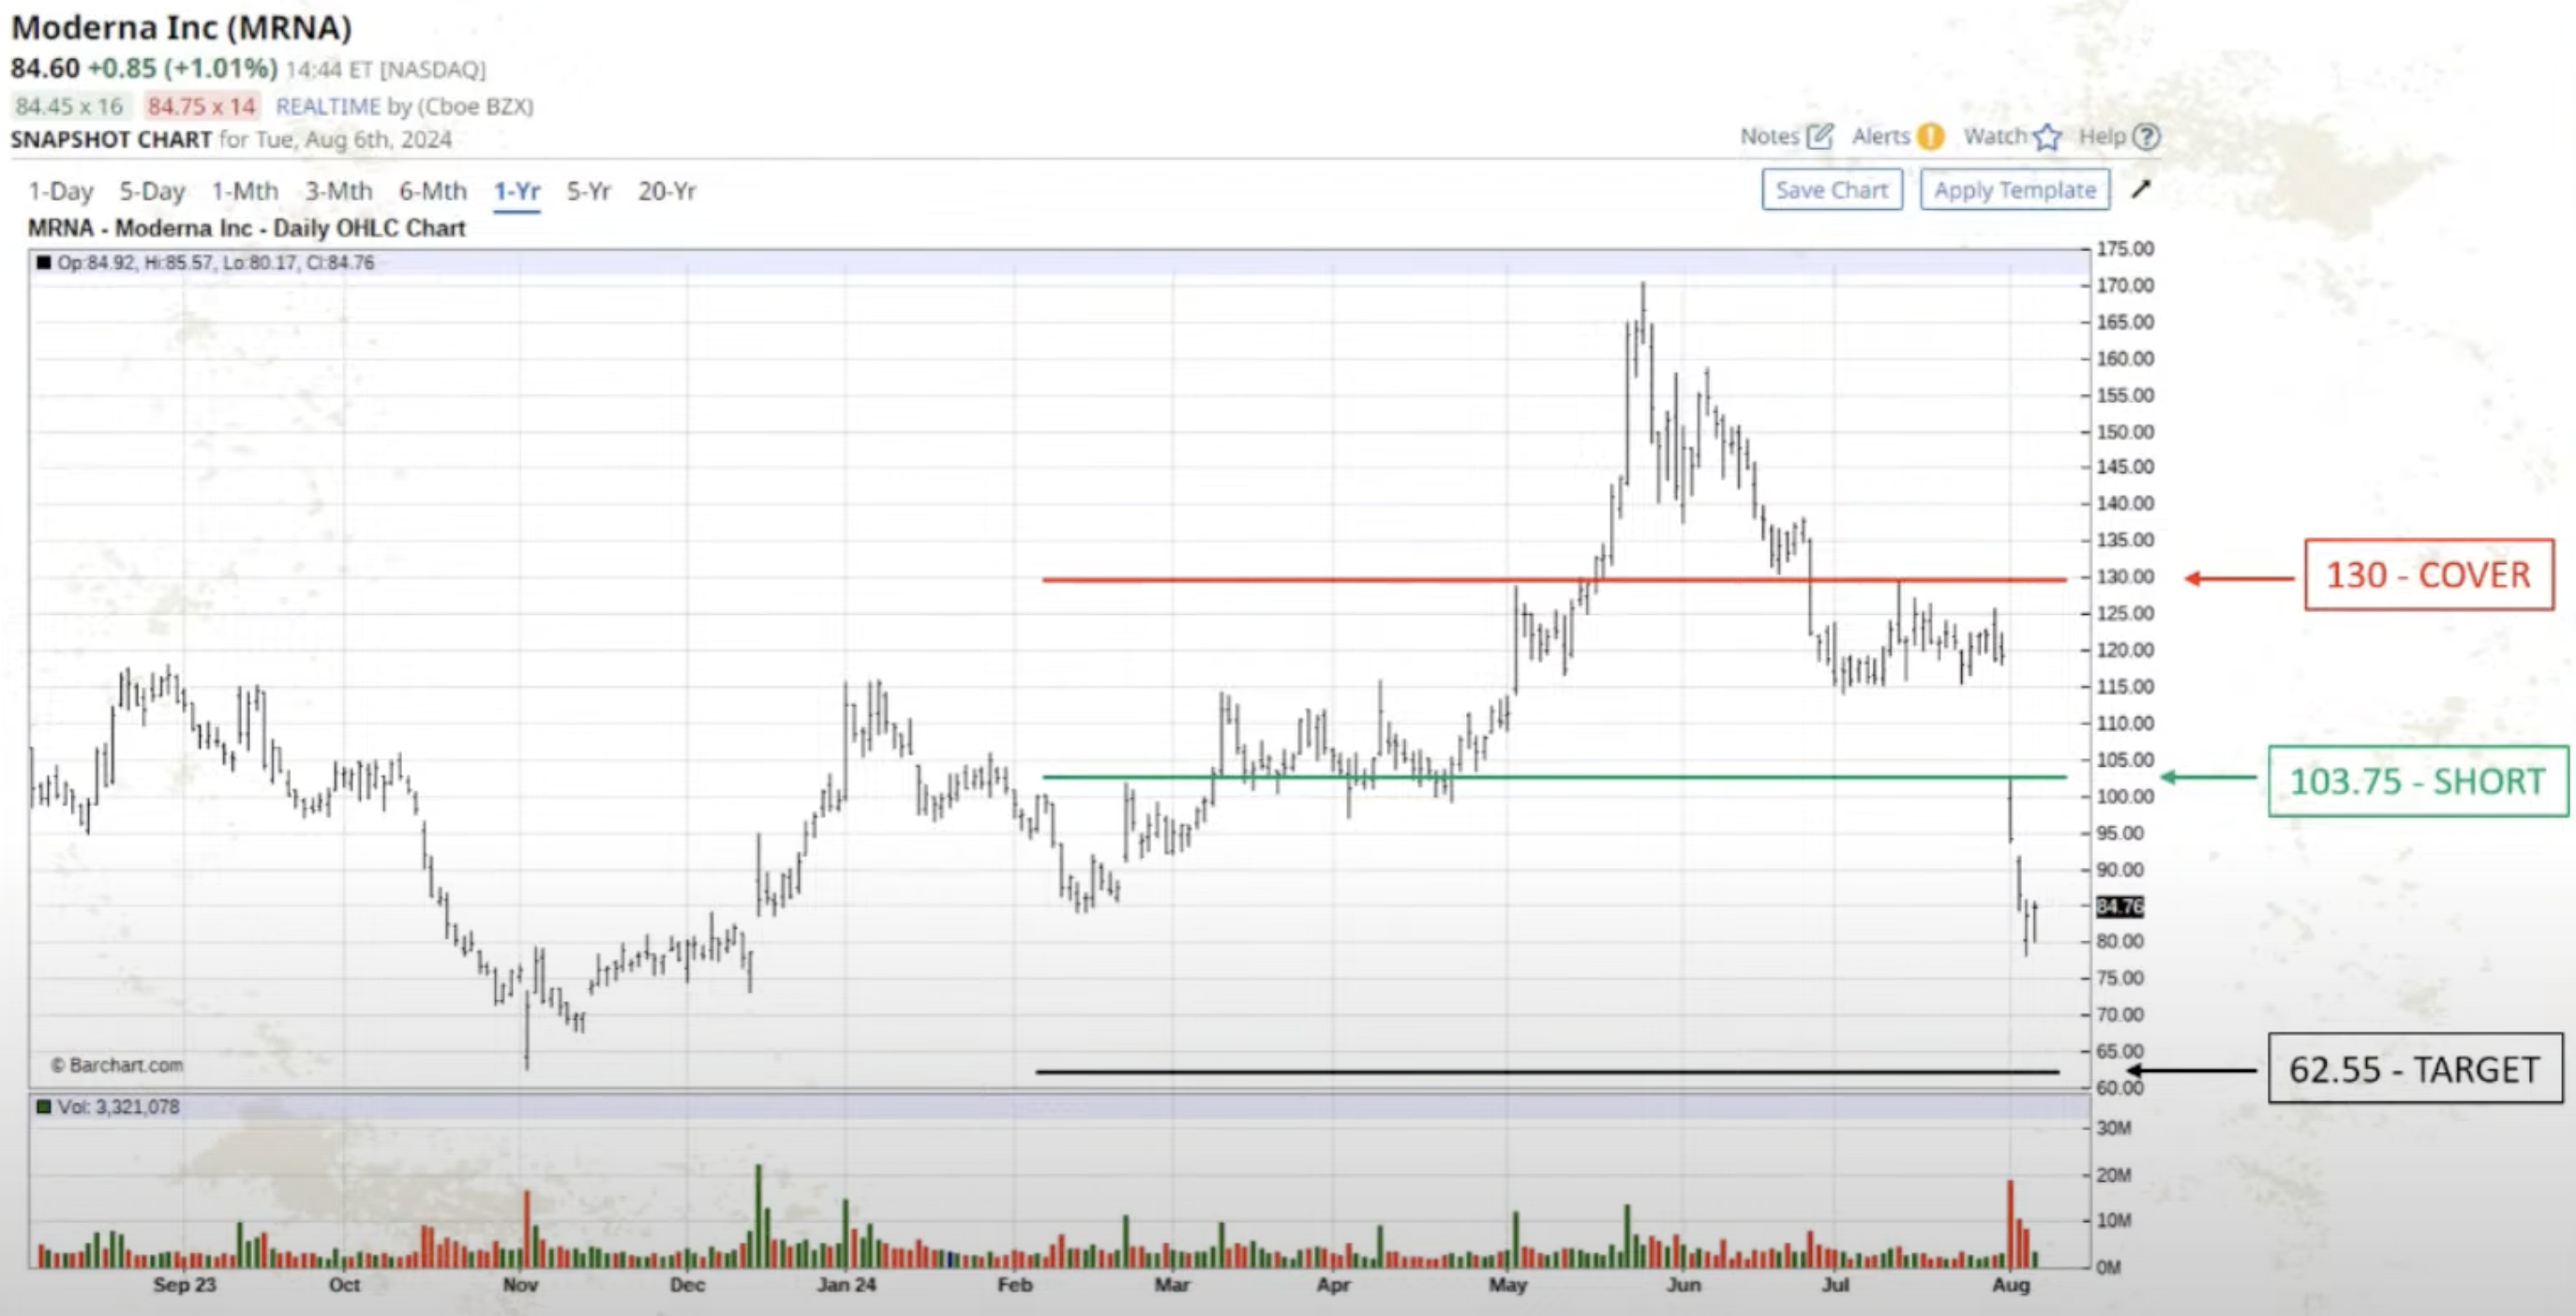Screen dimensions: 2576x1316
Task: Click the May date axis label
Action: pyautogui.click(x=1508, y=1284)
